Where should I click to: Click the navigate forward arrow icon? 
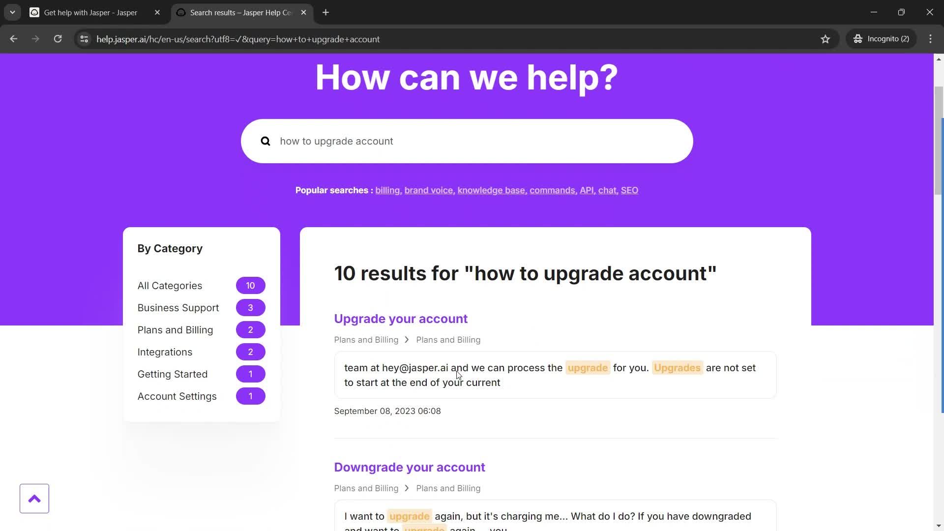pyautogui.click(x=34, y=39)
